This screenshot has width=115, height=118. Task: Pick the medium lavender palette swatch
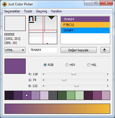pyautogui.click(x=36, y=95)
